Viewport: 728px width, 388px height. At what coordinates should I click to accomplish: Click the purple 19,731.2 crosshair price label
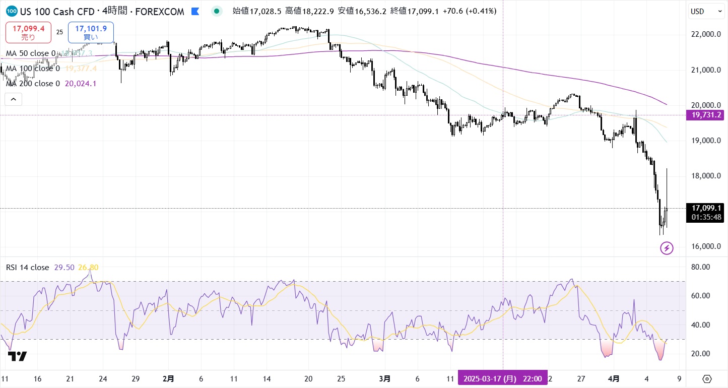[x=706, y=115]
